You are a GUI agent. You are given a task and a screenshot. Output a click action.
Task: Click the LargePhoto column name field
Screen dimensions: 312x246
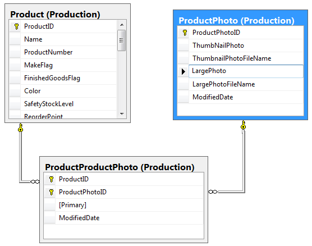click(246, 71)
